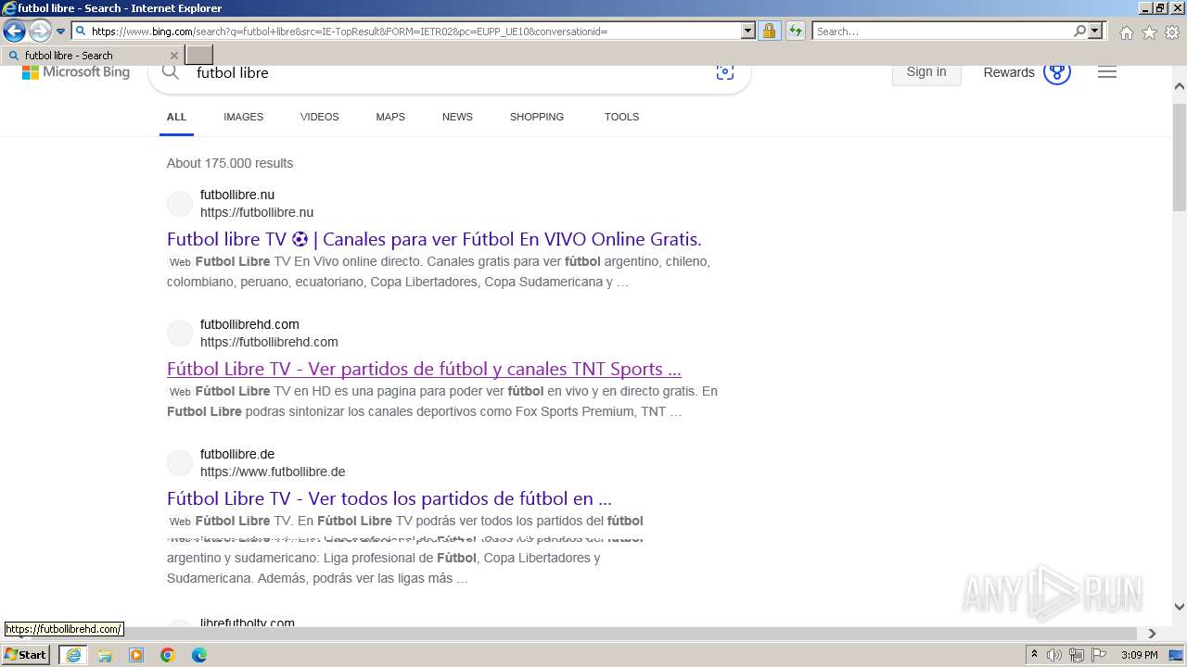Show hidden tray icons arrow
The image size is (1187, 667).
point(1034,655)
